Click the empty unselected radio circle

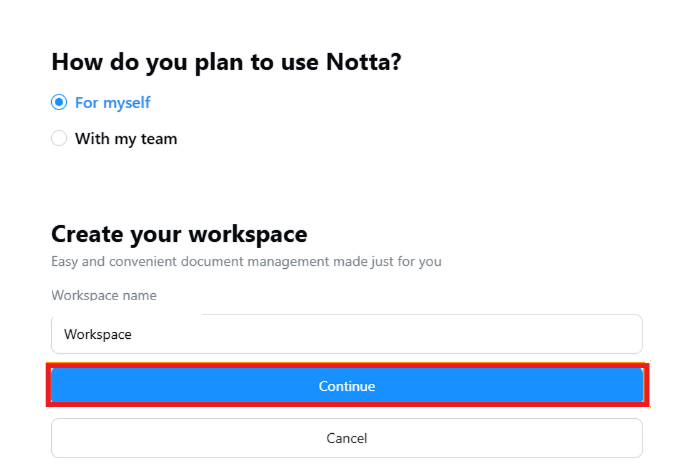[x=59, y=138]
